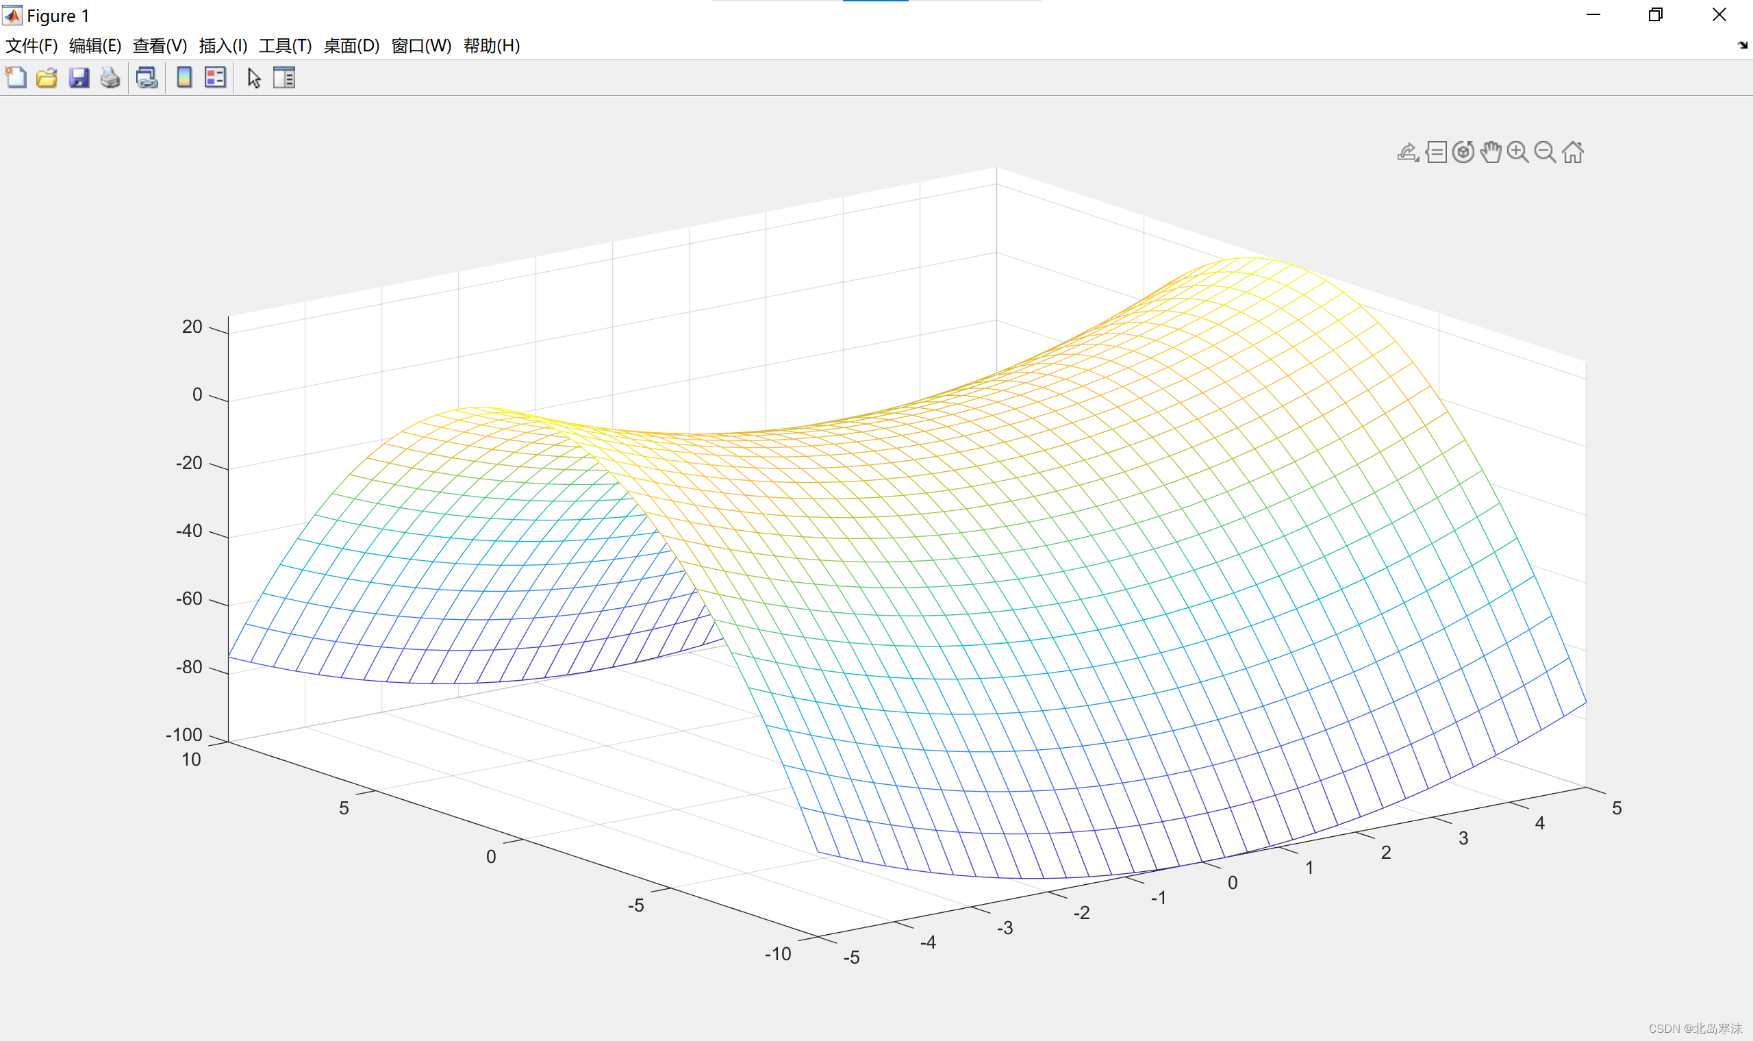Choose the zoom out magnifier
Image resolution: width=1753 pixels, height=1041 pixels.
[x=1546, y=152]
